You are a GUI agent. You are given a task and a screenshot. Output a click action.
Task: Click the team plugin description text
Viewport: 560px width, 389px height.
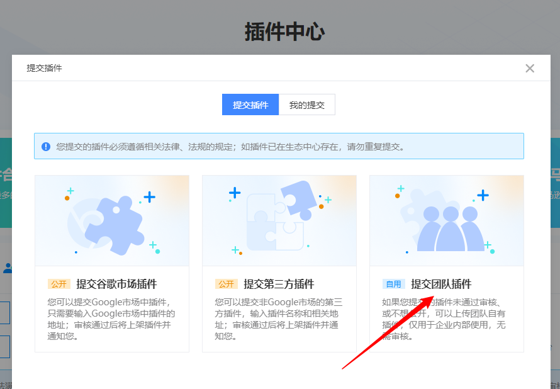pos(446,319)
